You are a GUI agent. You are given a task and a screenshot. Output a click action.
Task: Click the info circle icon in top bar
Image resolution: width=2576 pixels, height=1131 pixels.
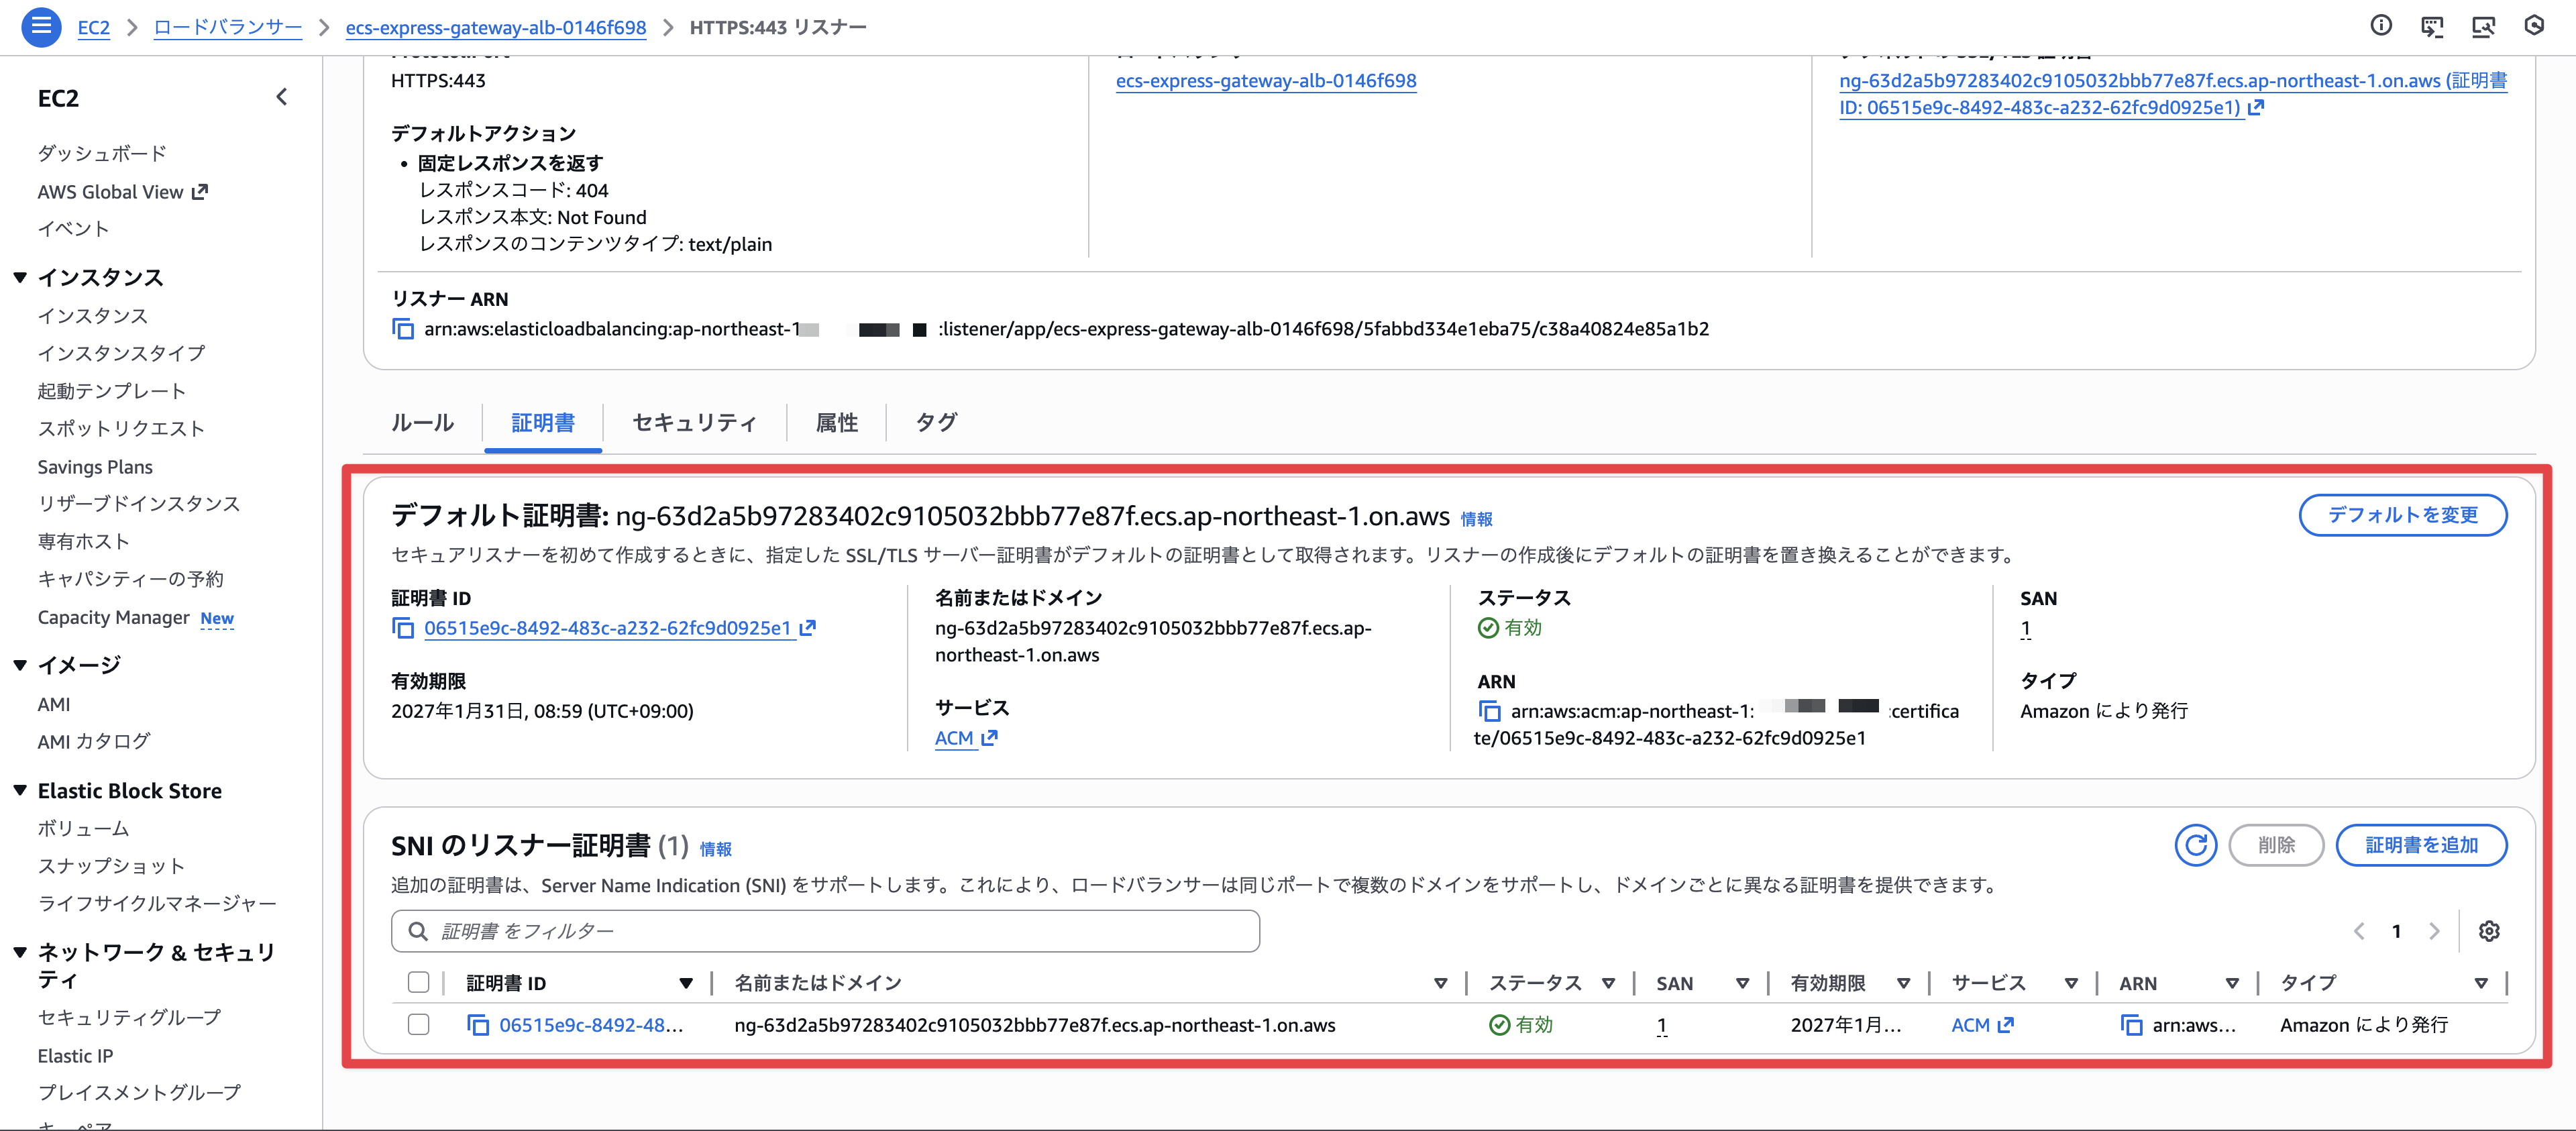2381,26
